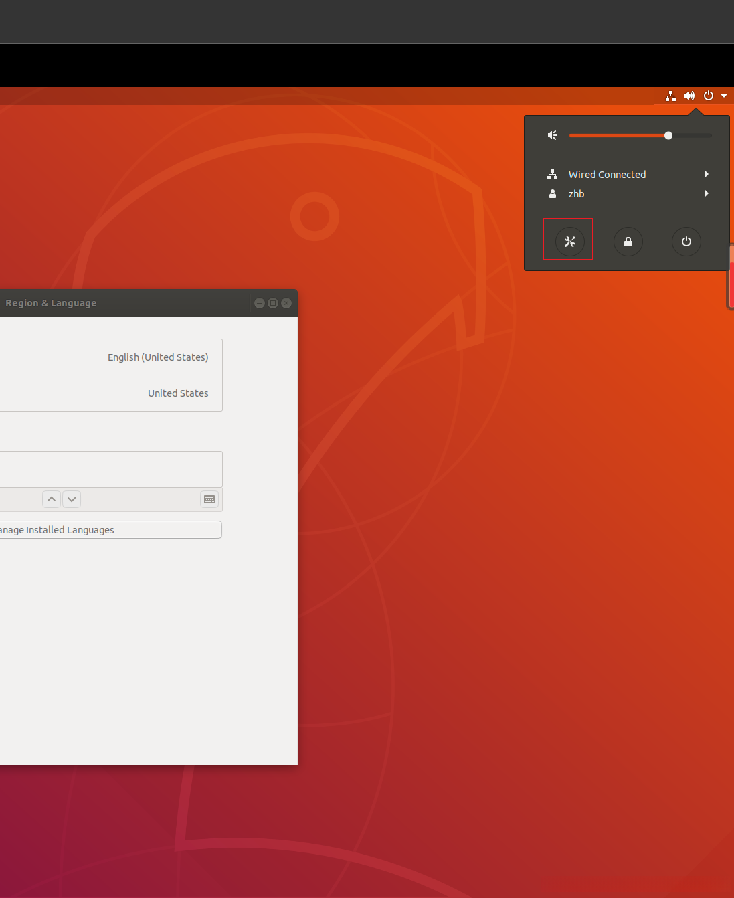The width and height of the screenshot is (734, 898).
Task: Move input source up with arrow button
Action: point(52,499)
